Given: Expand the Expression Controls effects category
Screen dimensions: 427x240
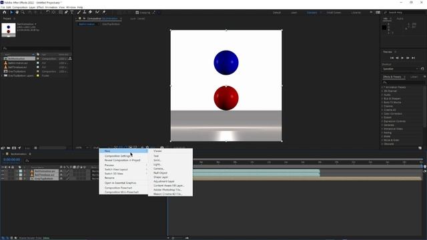Looking at the screenshot, I should coord(382,121).
